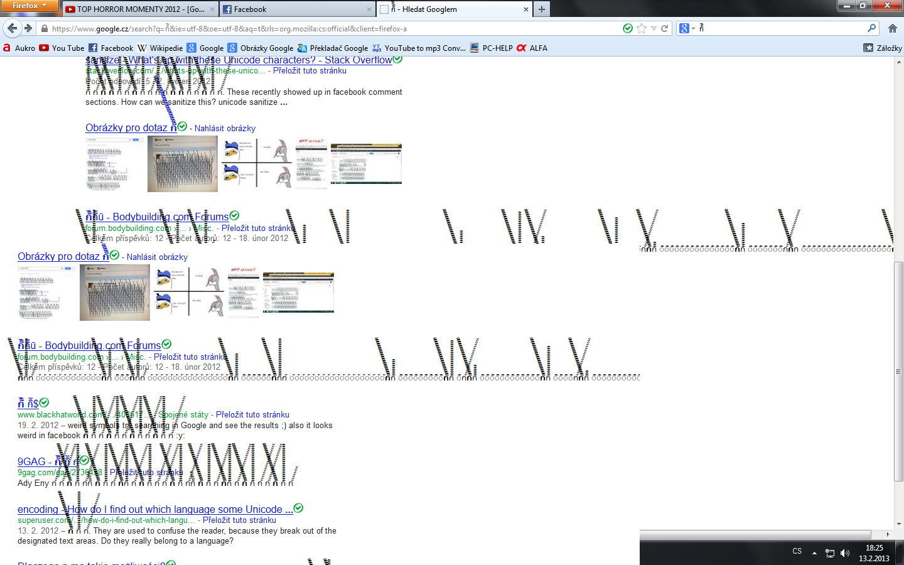
Task: Click the green check beside the 9GAG result
Action: pyautogui.click(x=84, y=460)
